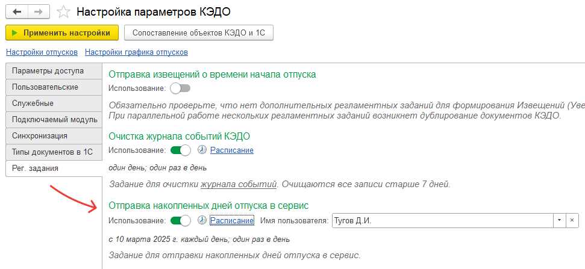The width and height of the screenshot is (585, 269).
Task: Enable vacation start notification toggle
Action: coord(180,88)
